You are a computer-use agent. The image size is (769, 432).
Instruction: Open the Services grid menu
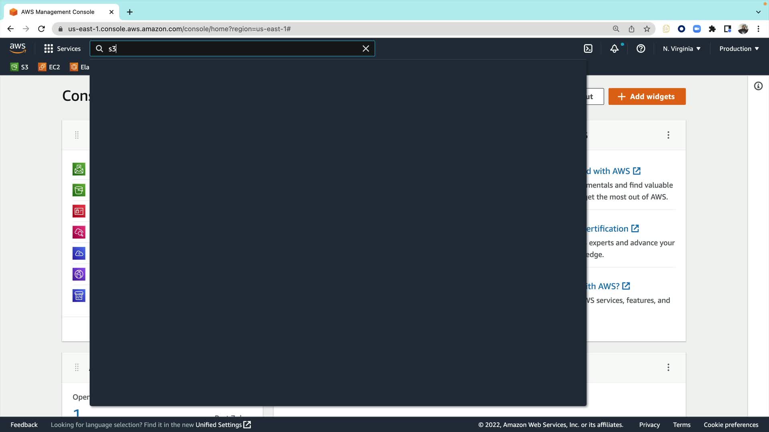tap(62, 48)
